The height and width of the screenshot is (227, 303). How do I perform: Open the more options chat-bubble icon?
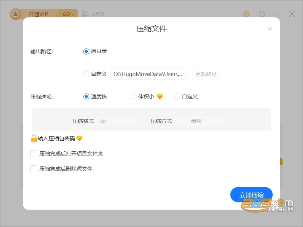(x=262, y=14)
